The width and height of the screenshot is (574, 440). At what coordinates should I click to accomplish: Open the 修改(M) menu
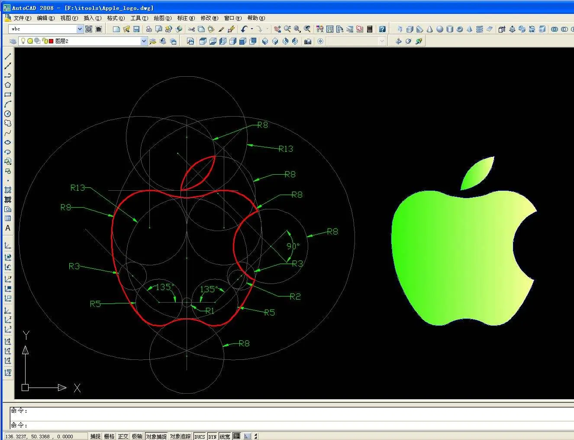point(209,18)
